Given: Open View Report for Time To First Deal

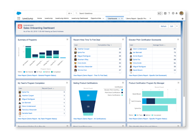Looking at the screenshot, I should [90, 76].
